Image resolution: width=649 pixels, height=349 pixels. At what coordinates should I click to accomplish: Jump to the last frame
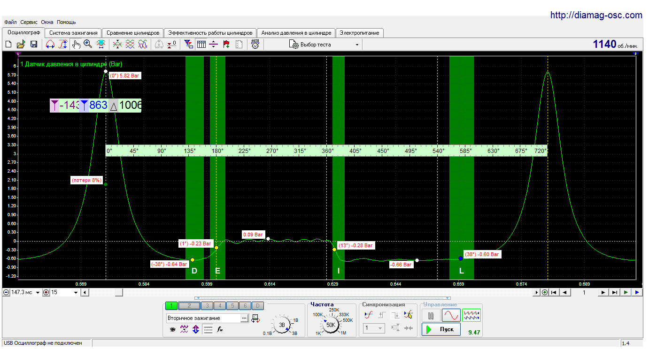[x=614, y=293]
